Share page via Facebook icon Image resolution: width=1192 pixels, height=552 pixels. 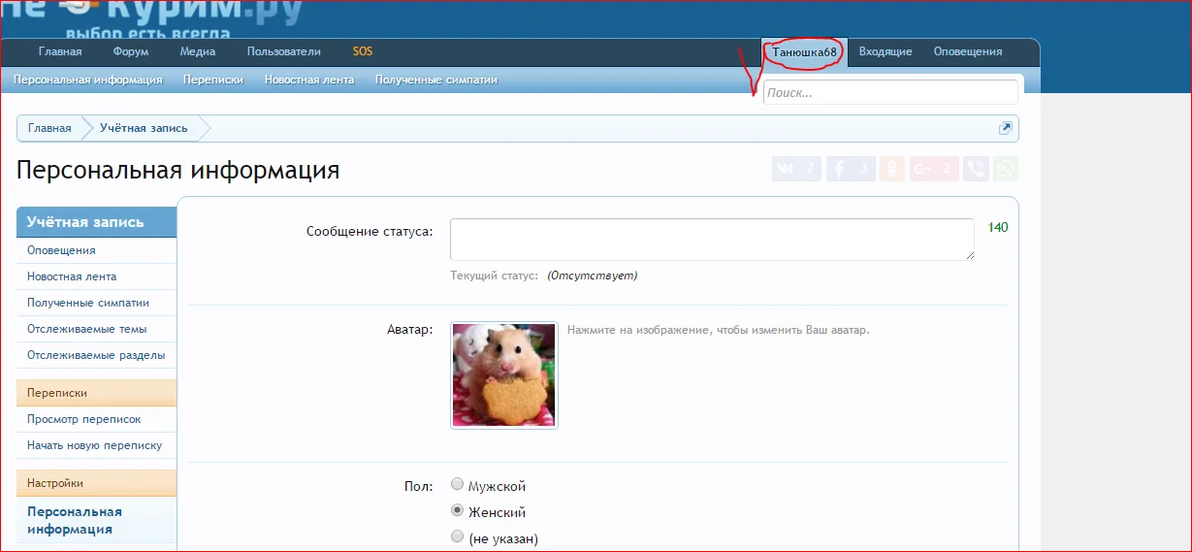click(852, 169)
